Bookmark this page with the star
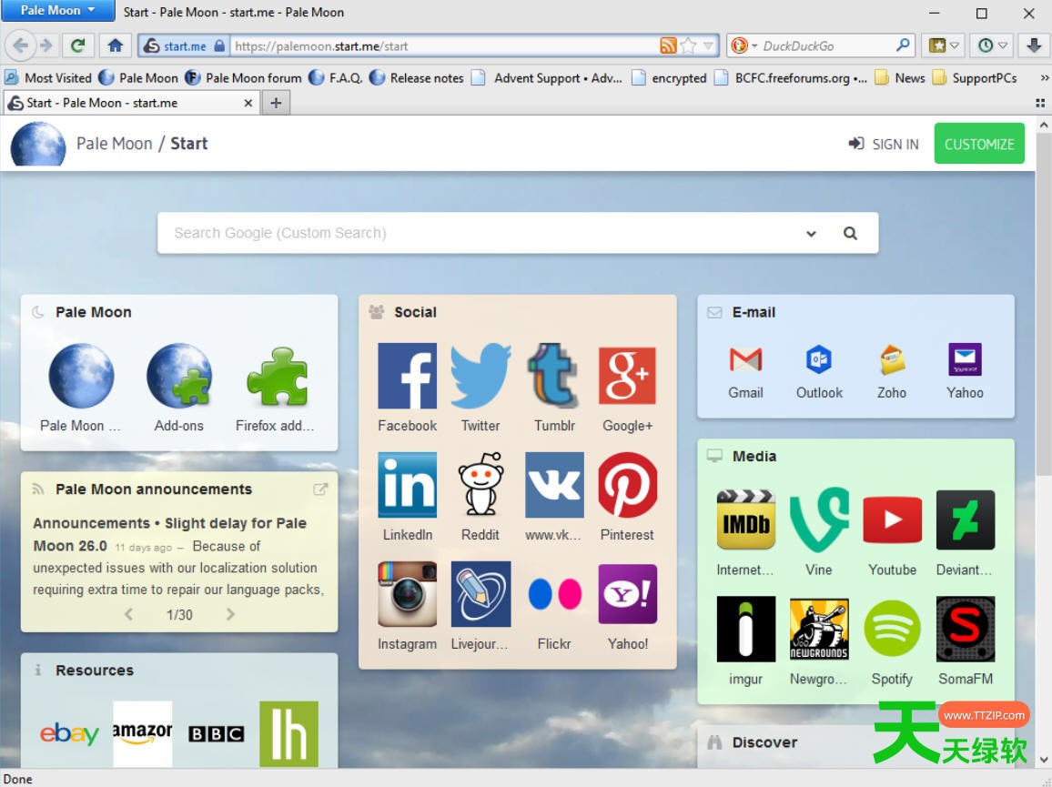 (x=688, y=45)
